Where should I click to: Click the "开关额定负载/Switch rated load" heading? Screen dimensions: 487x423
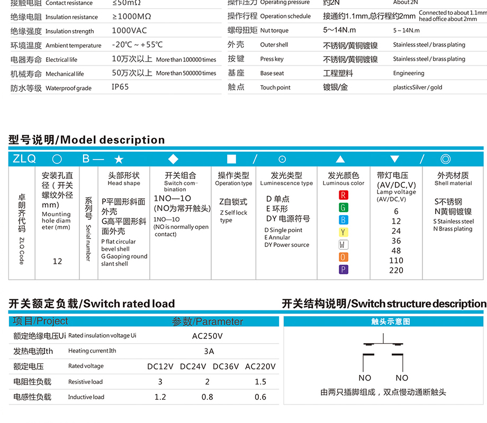[x=92, y=304]
